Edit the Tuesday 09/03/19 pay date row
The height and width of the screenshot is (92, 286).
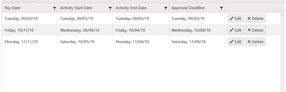point(236,18)
